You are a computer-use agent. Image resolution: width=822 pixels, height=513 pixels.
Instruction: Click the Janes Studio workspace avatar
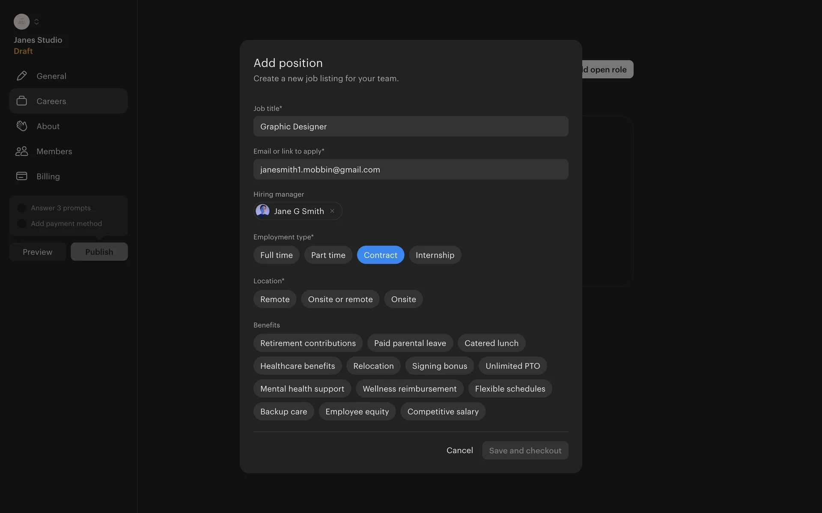click(x=21, y=21)
